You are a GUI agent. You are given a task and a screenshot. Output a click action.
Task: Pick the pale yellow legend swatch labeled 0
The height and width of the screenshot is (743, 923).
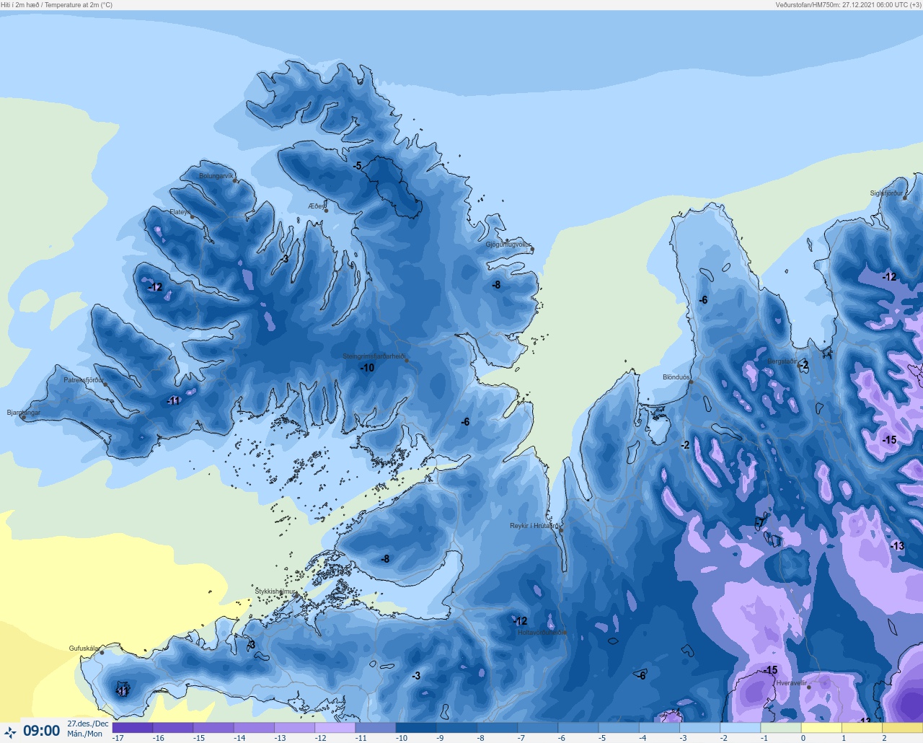tap(821, 728)
